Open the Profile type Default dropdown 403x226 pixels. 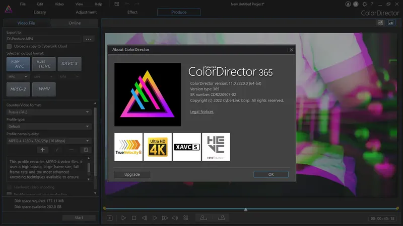(49, 127)
